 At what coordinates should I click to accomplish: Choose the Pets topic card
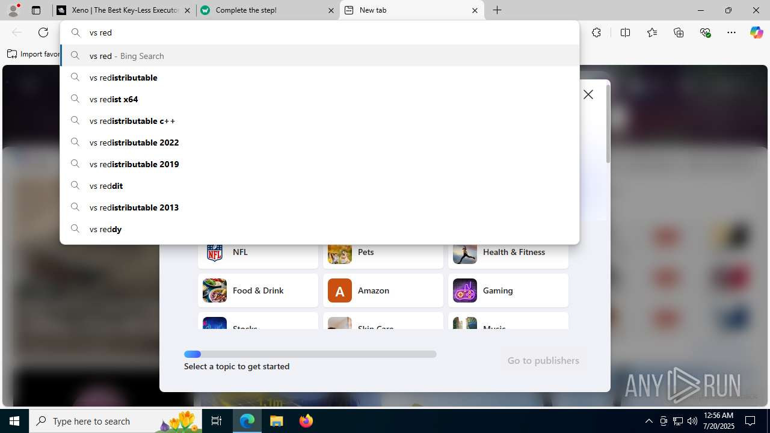click(383, 256)
